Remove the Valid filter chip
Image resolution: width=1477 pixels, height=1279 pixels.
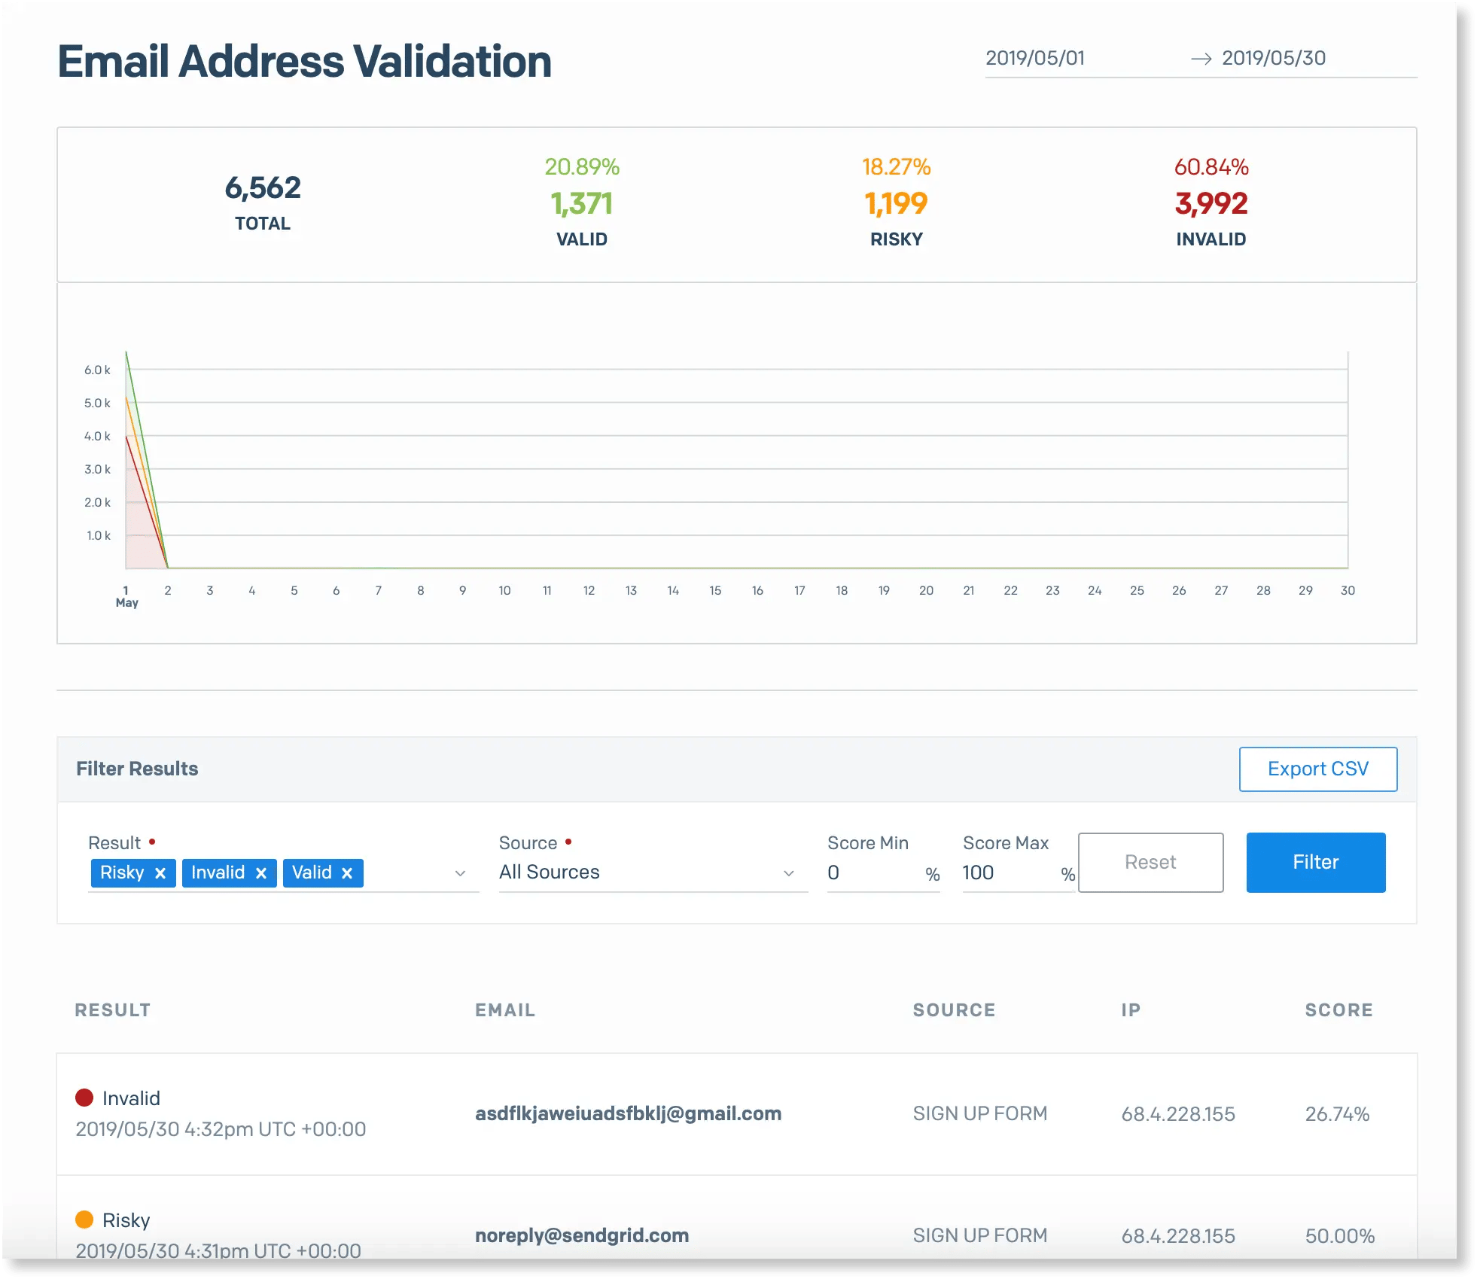pyautogui.click(x=347, y=872)
